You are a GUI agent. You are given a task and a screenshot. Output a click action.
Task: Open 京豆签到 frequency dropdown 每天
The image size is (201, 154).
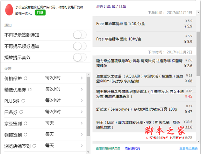(50, 123)
